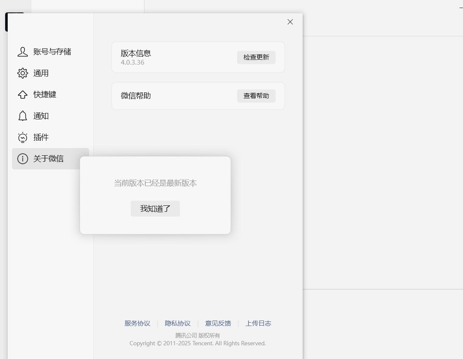Click the 检查更新 button

pos(256,57)
